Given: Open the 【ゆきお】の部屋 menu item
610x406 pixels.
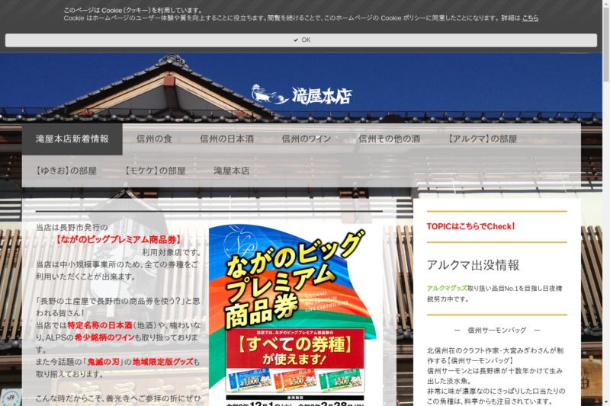Looking at the screenshot, I should (x=66, y=171).
